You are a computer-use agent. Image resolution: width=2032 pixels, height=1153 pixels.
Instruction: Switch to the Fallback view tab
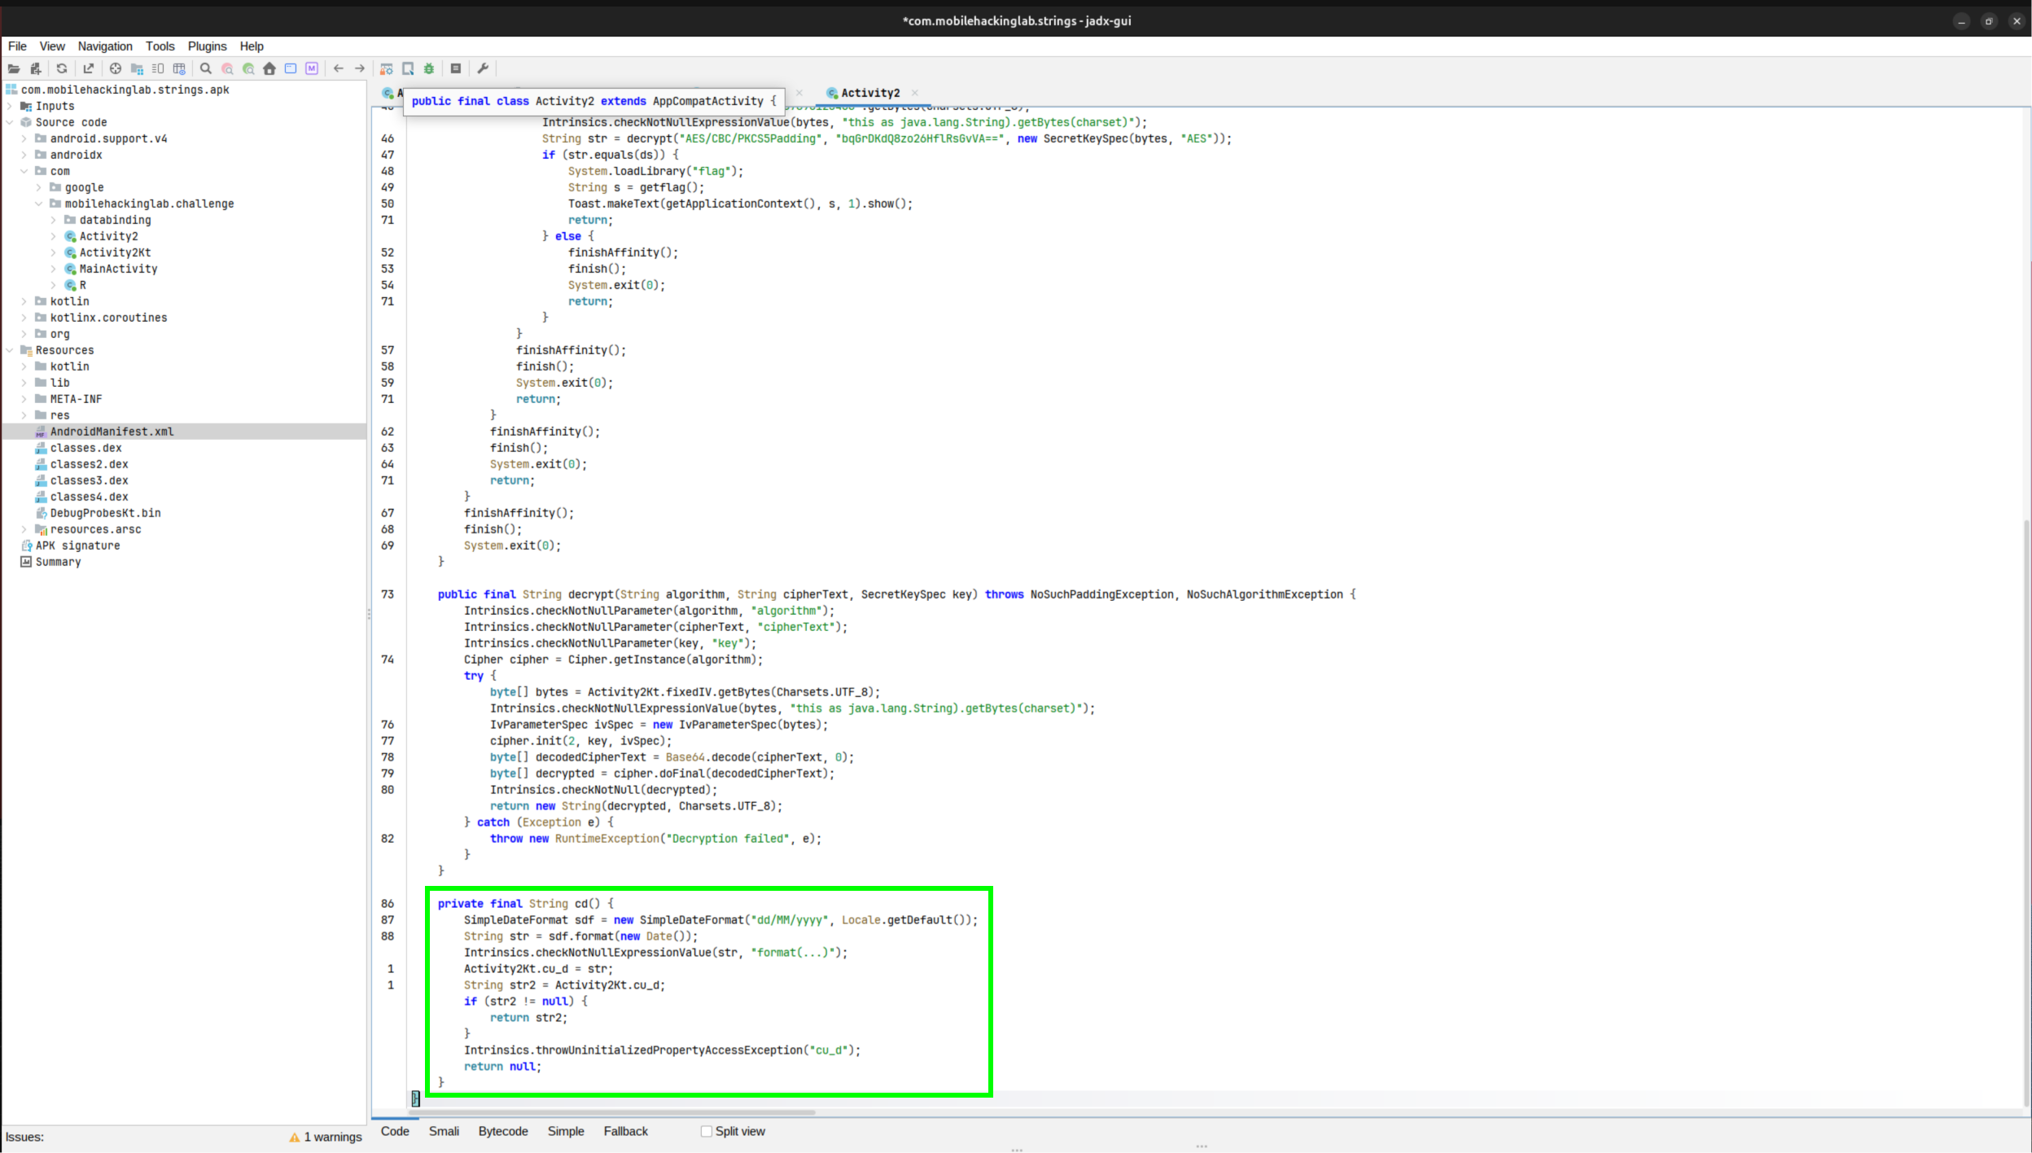(626, 1131)
